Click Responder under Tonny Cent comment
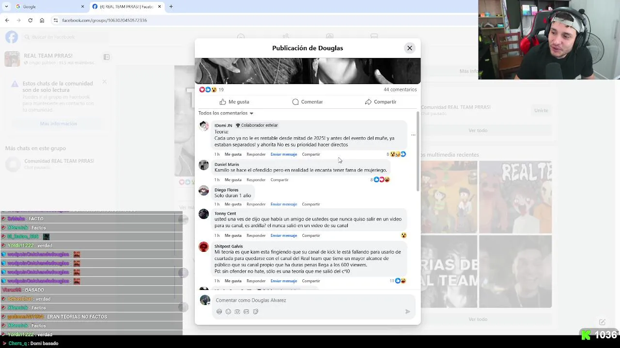620x348 pixels. click(x=256, y=235)
